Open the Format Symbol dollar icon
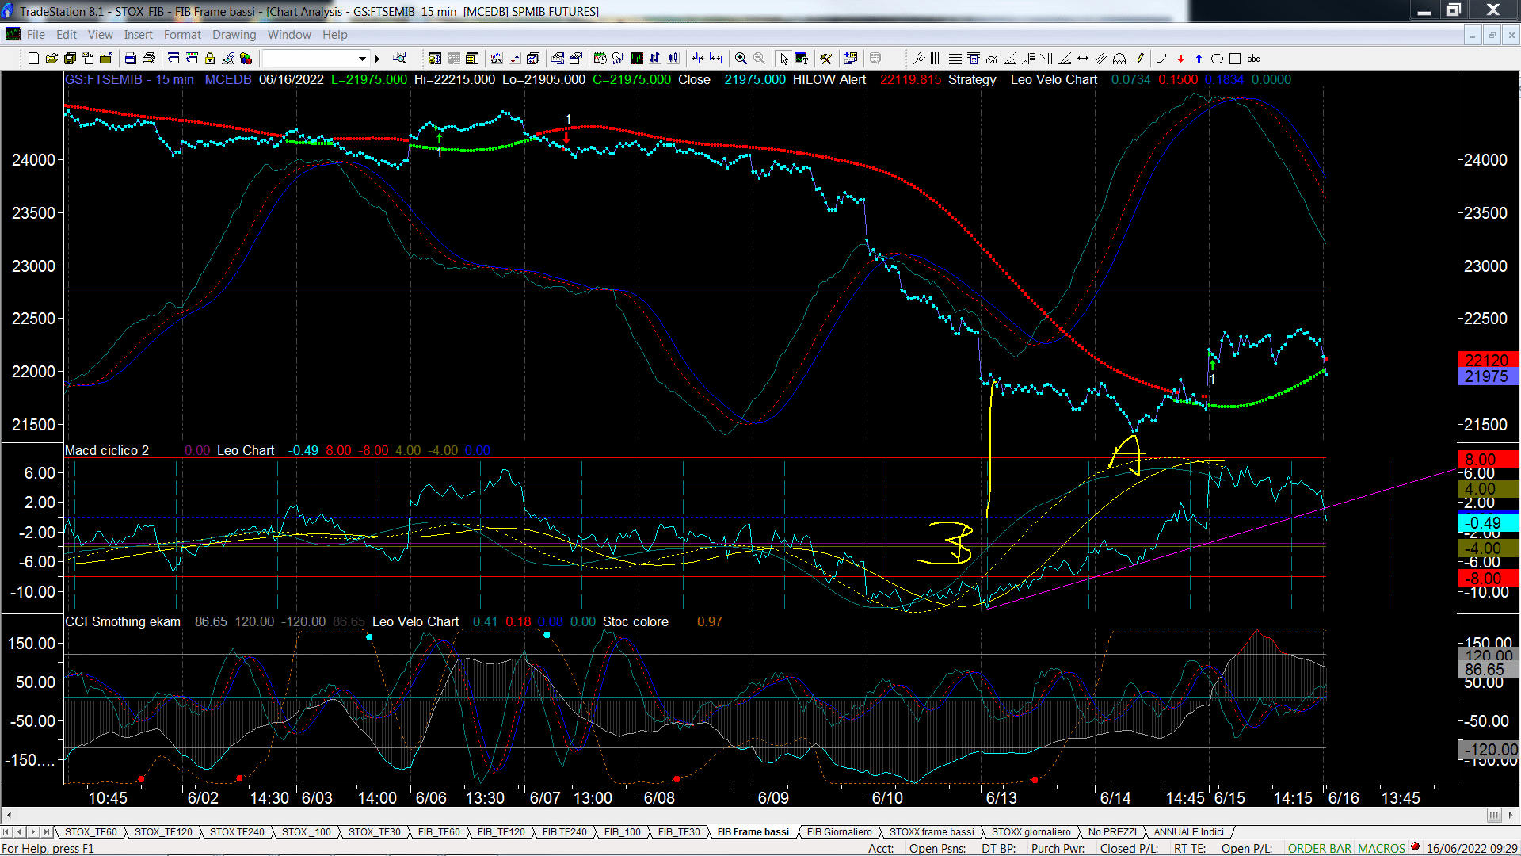 (x=435, y=59)
